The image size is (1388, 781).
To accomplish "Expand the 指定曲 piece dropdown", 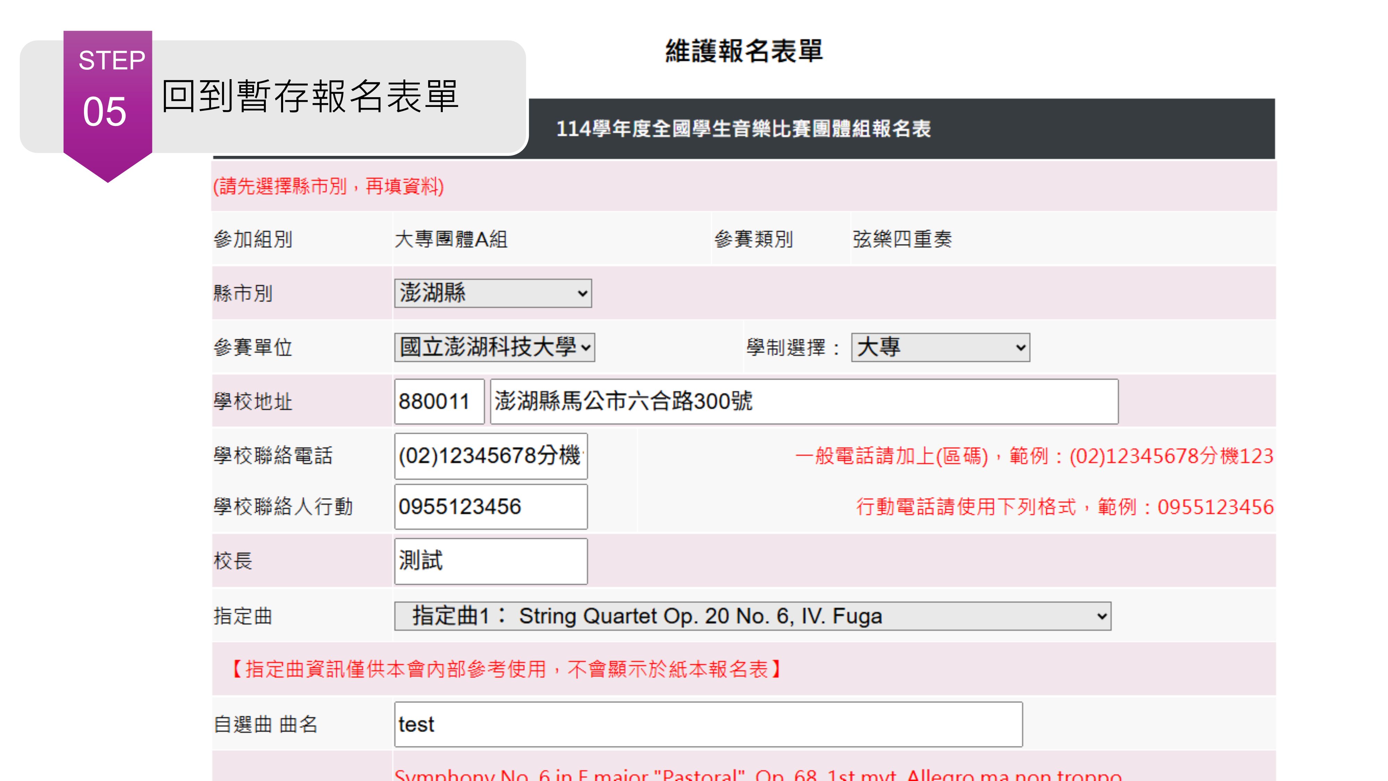I will [752, 616].
